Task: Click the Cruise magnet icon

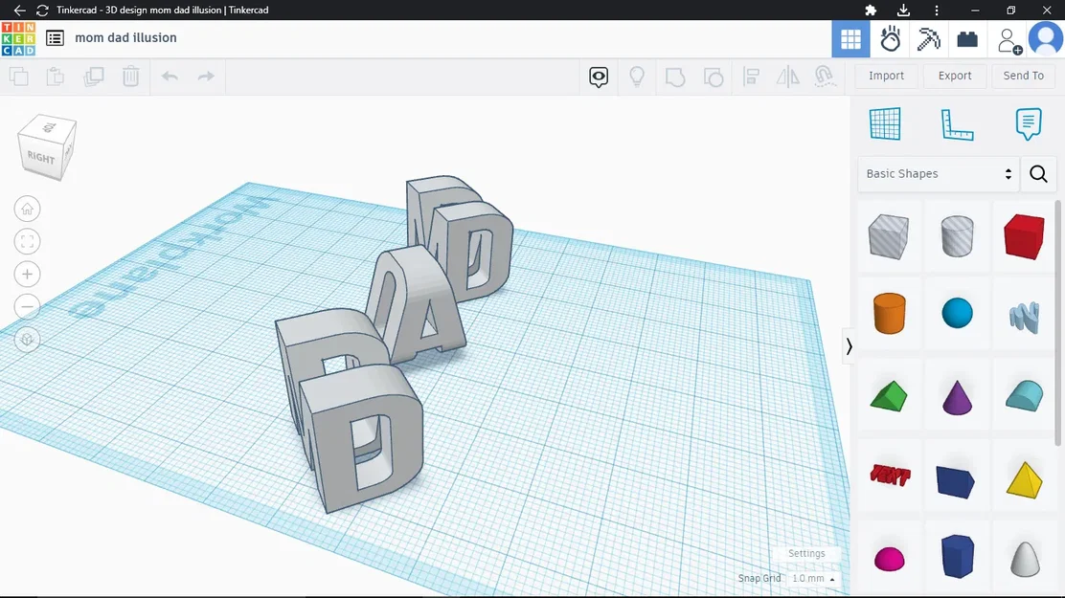Action: pyautogui.click(x=825, y=77)
